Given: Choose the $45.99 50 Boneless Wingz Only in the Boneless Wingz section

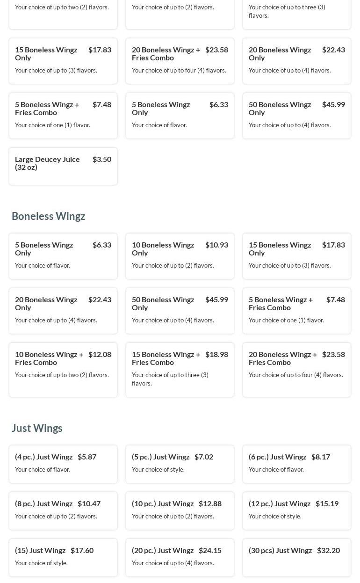Looking at the screenshot, I should coord(180,311).
